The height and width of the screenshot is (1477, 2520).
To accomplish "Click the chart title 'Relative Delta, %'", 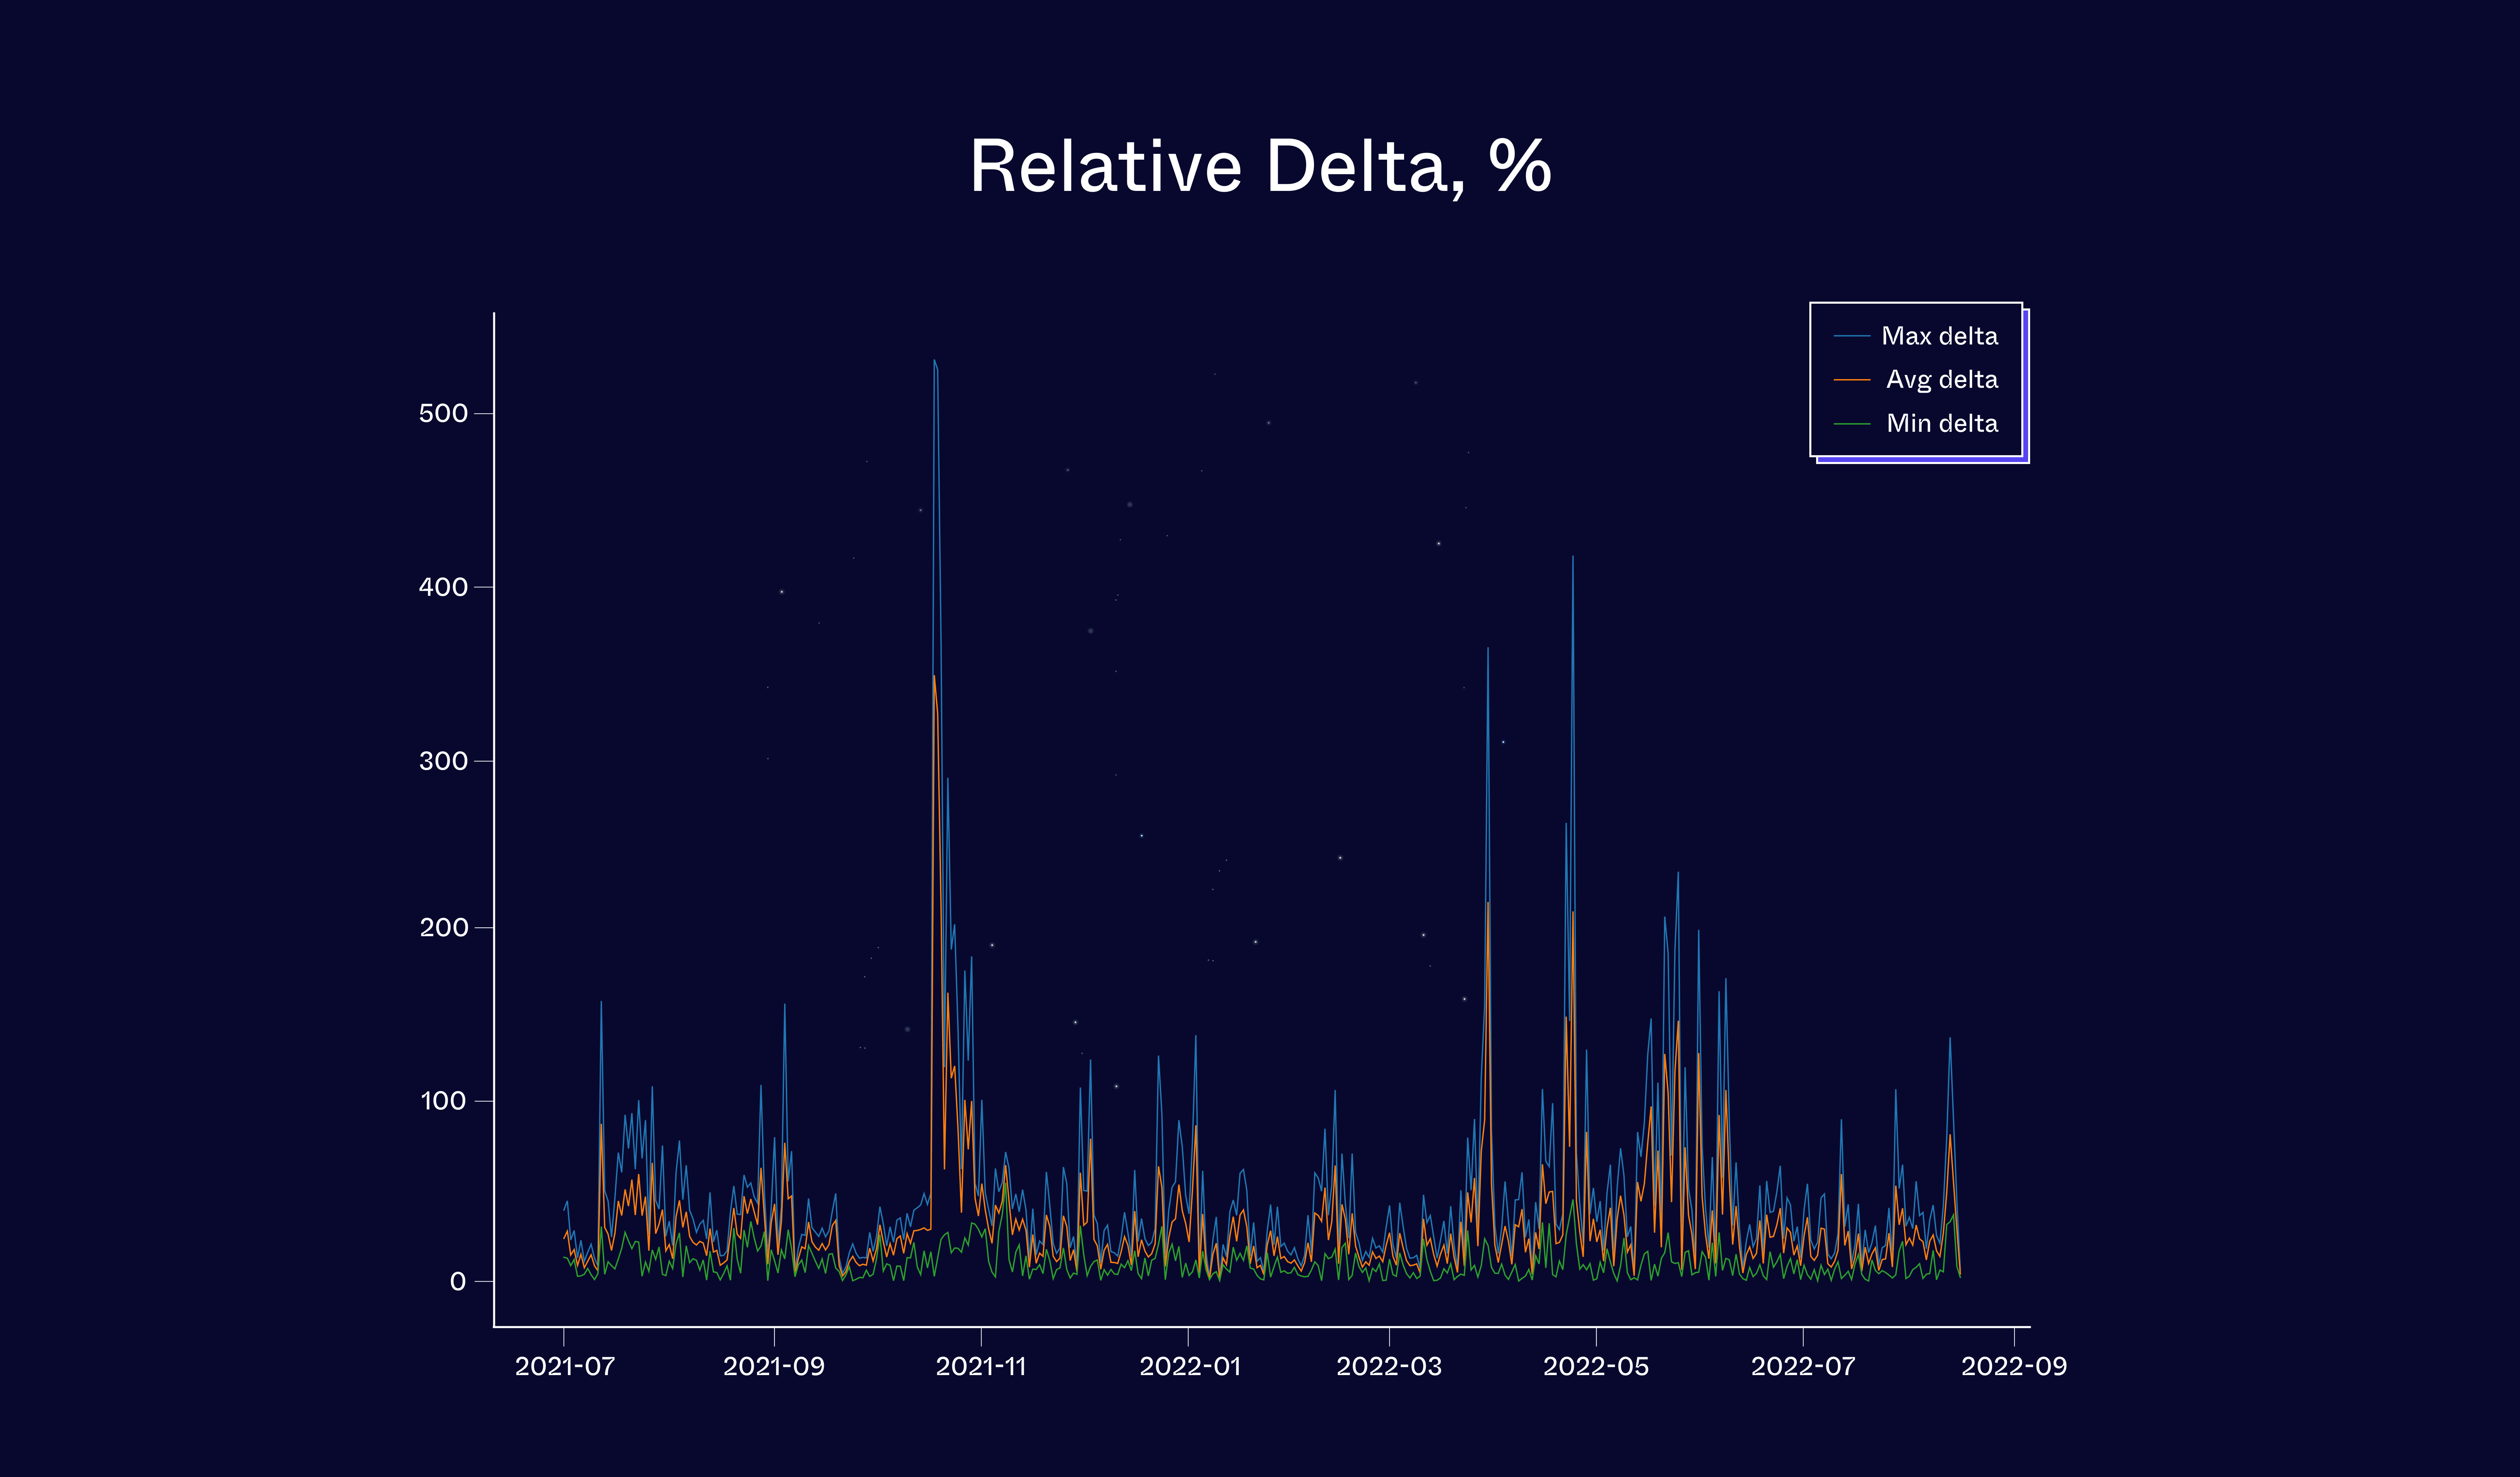I will point(1260,167).
